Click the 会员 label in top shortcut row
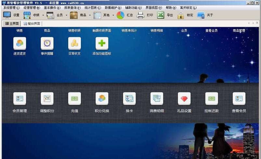 [x=184, y=30]
